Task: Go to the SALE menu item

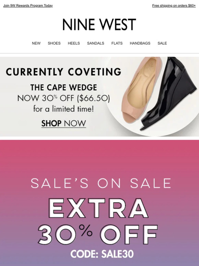Action: (162, 43)
